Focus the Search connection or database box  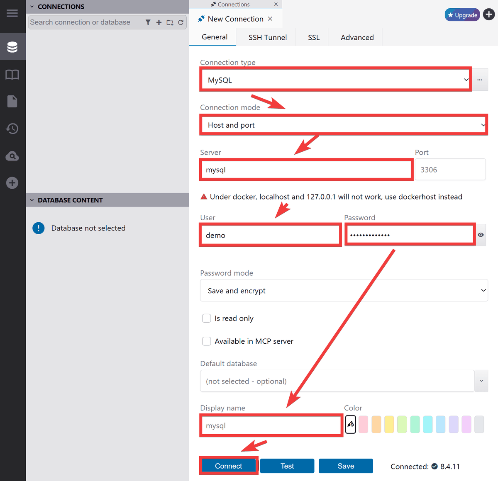click(x=86, y=22)
